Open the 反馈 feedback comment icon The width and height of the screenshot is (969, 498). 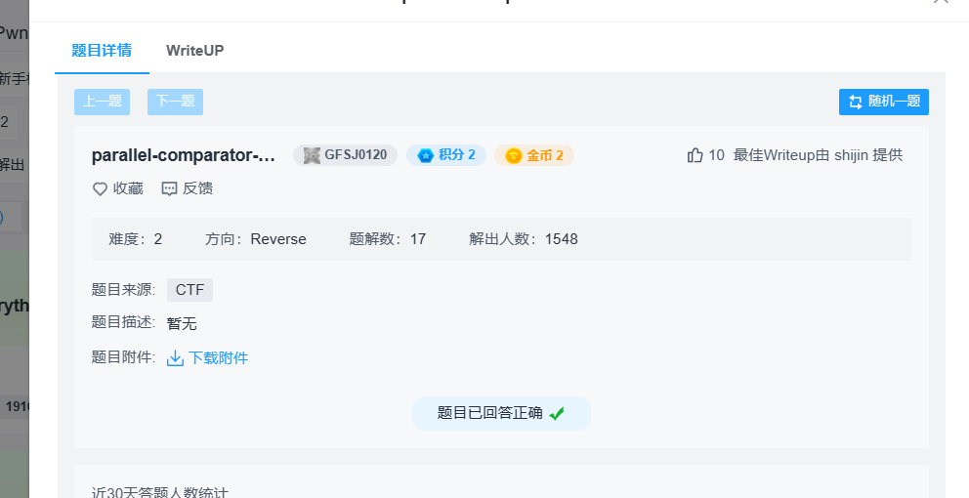(169, 188)
